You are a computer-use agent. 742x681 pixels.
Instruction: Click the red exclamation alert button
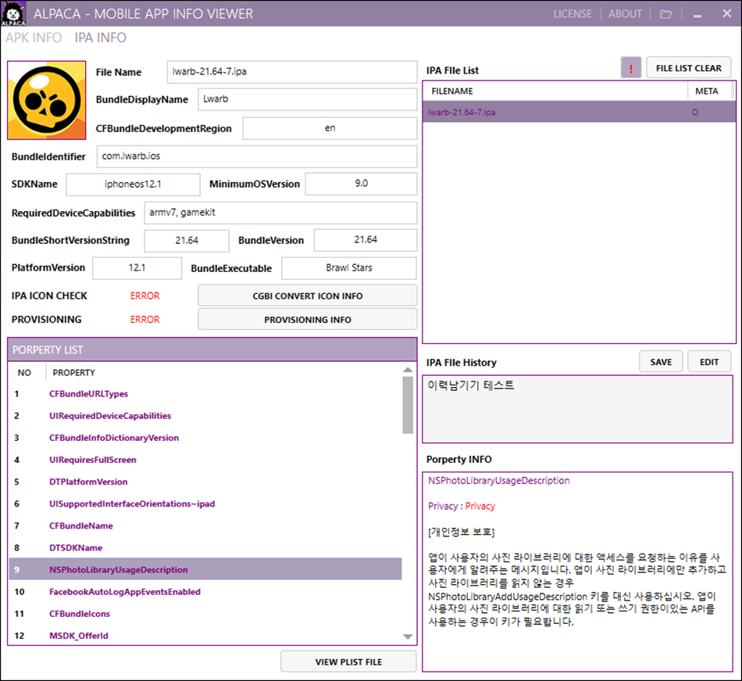tap(631, 68)
